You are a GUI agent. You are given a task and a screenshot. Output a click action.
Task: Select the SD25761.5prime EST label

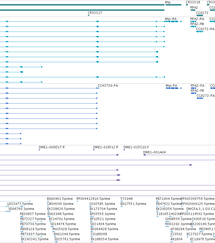point(67,239)
